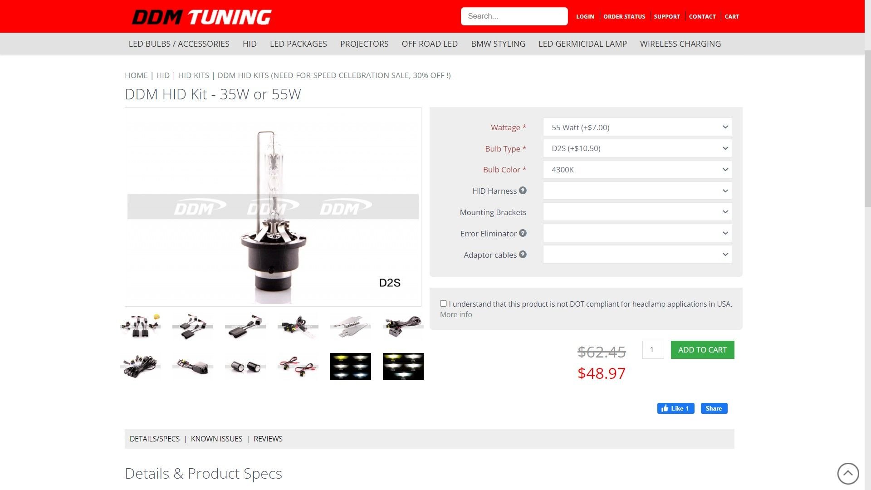Image resolution: width=871 pixels, height=490 pixels.
Task: Expand the Mounting Brackets dropdown
Action: 637,212
